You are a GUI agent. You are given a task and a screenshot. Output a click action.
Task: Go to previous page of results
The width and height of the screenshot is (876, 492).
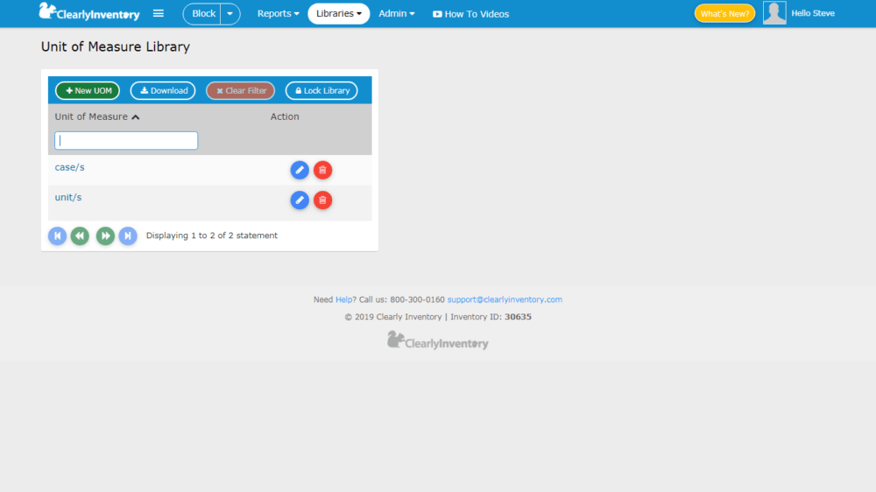click(80, 235)
